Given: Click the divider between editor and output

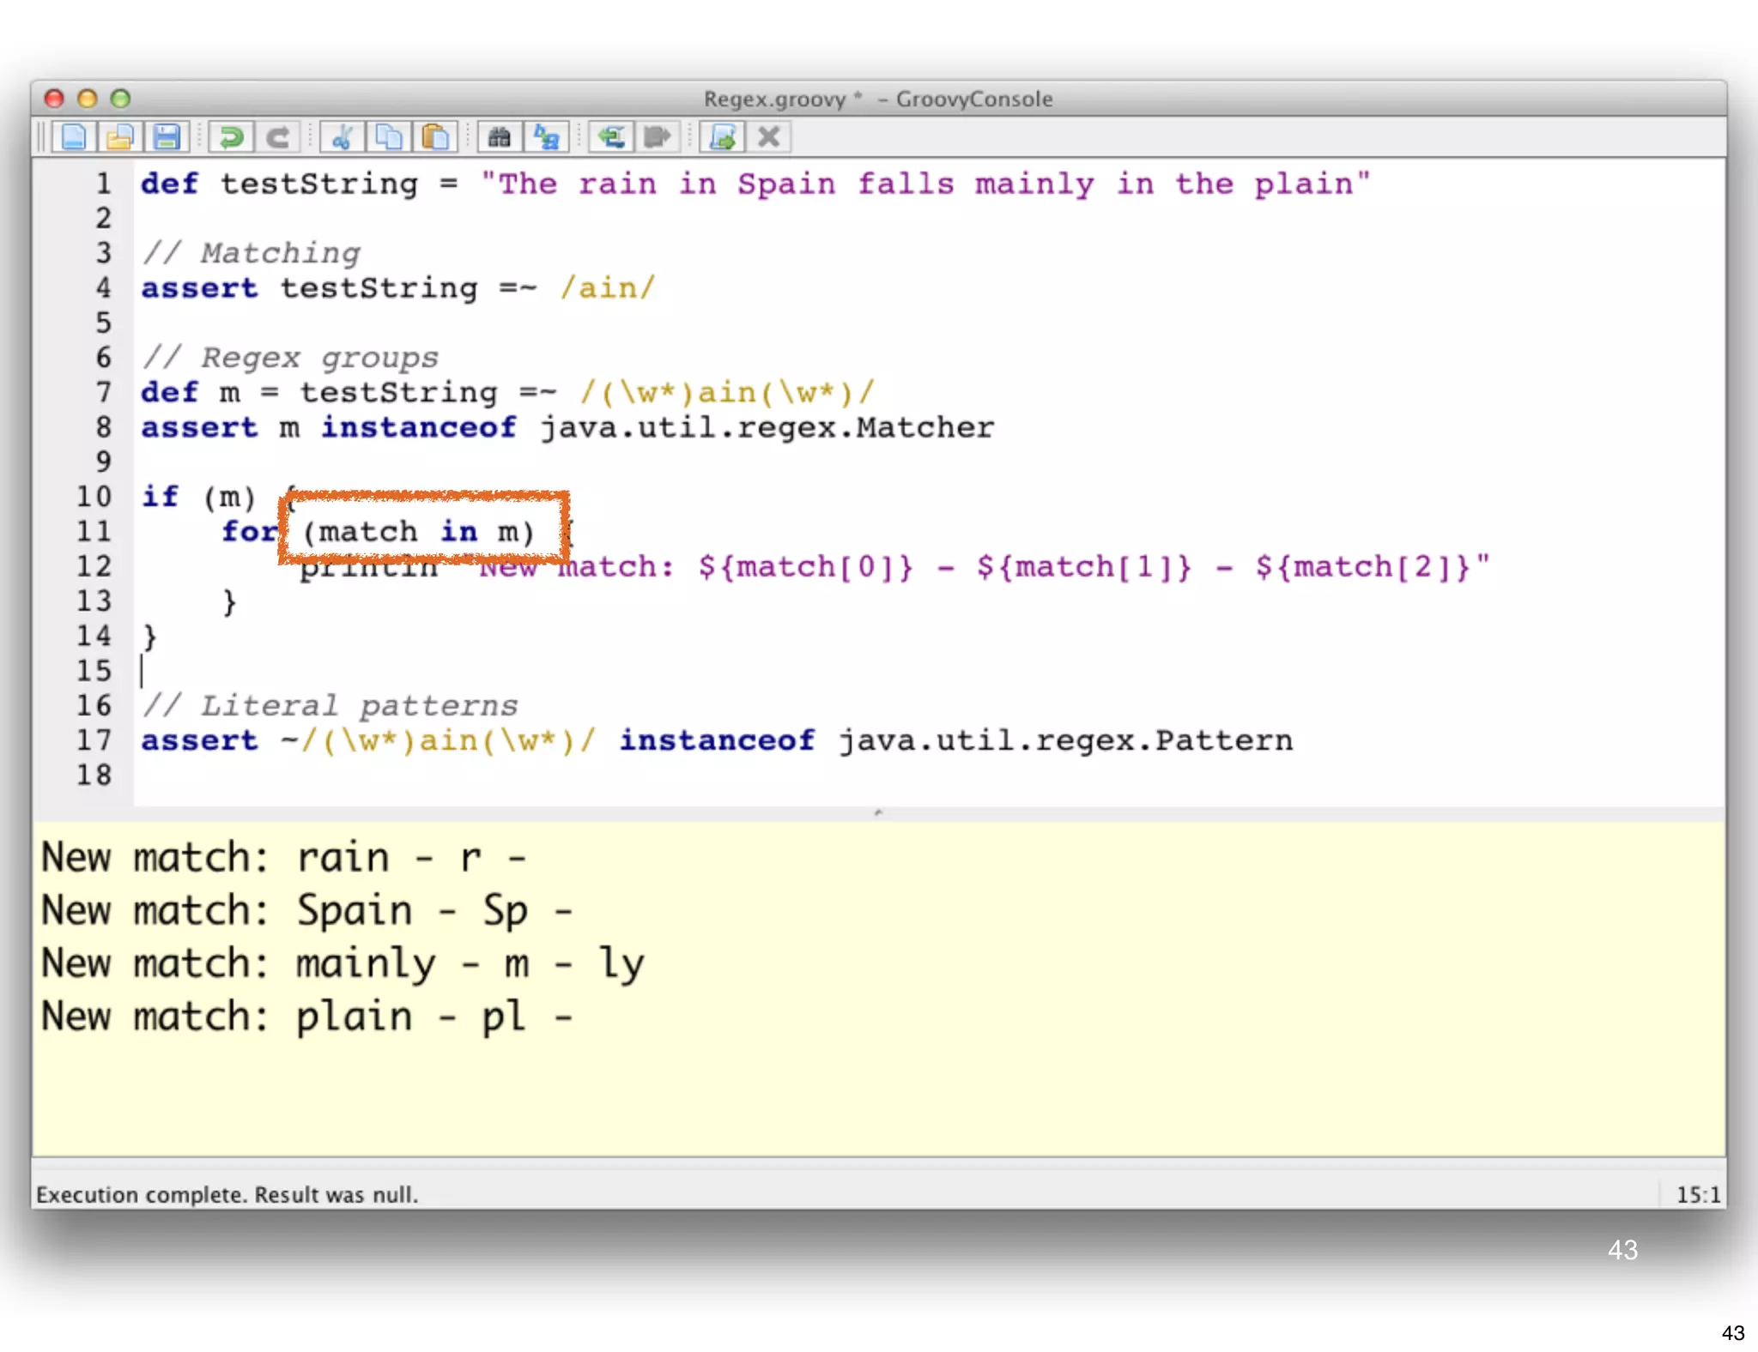Looking at the screenshot, I should [877, 812].
